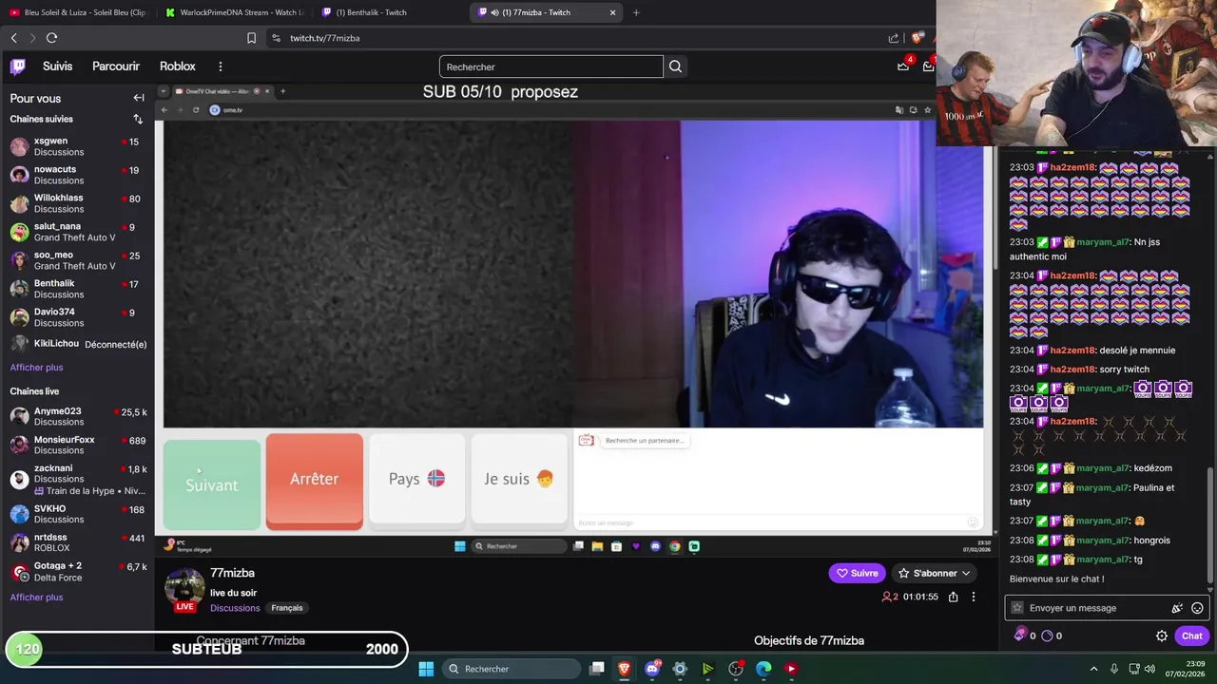Screen dimensions: 1217x684
Task: Open Anyme023 live channel
Action: (x=78, y=416)
